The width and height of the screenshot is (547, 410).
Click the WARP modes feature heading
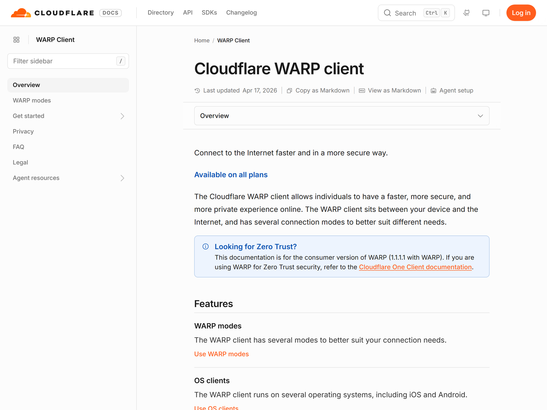[x=218, y=326]
